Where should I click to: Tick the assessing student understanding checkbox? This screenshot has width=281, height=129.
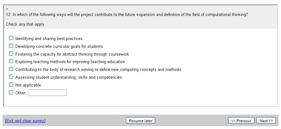pyautogui.click(x=11, y=77)
